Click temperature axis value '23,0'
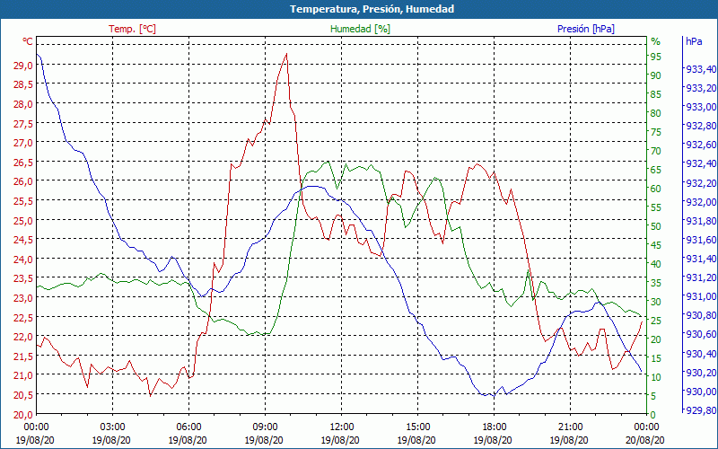 pyautogui.click(x=23, y=298)
